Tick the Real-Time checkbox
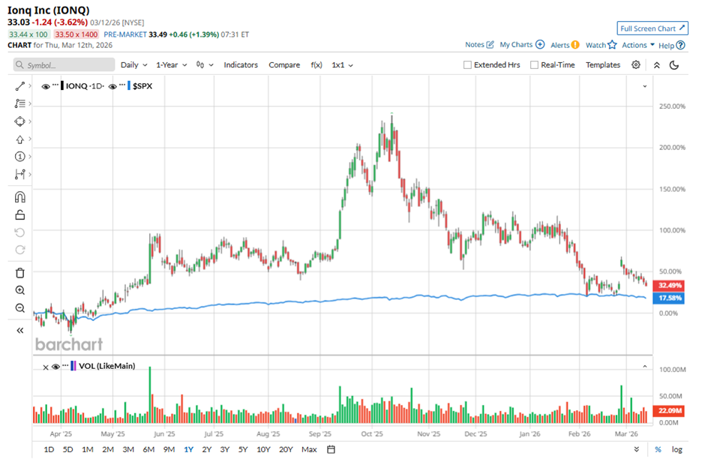Screen dimensions: 705x468 (535, 65)
